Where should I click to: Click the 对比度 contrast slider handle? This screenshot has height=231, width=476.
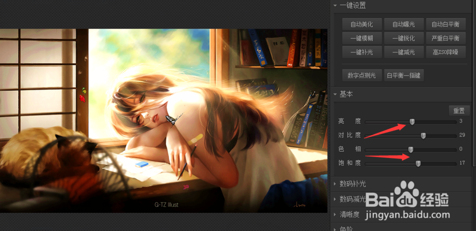pyautogui.click(x=423, y=136)
